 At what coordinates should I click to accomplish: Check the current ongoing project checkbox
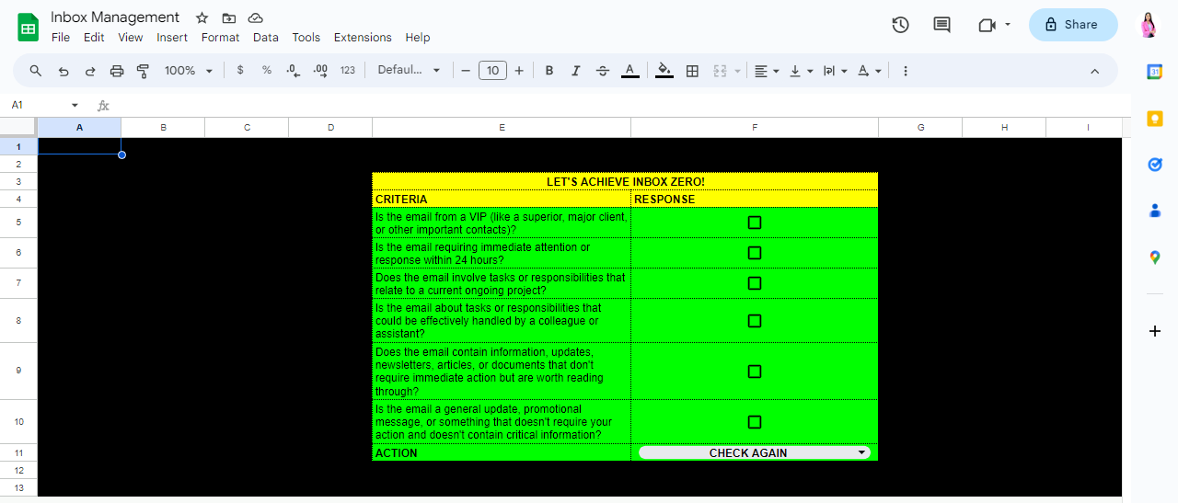pos(755,283)
